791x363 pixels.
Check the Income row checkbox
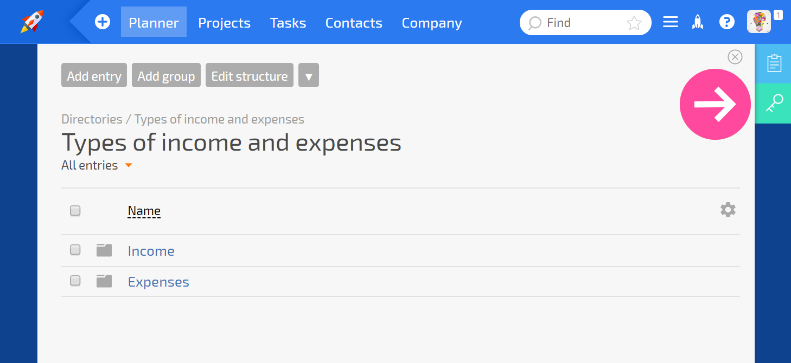coord(75,250)
